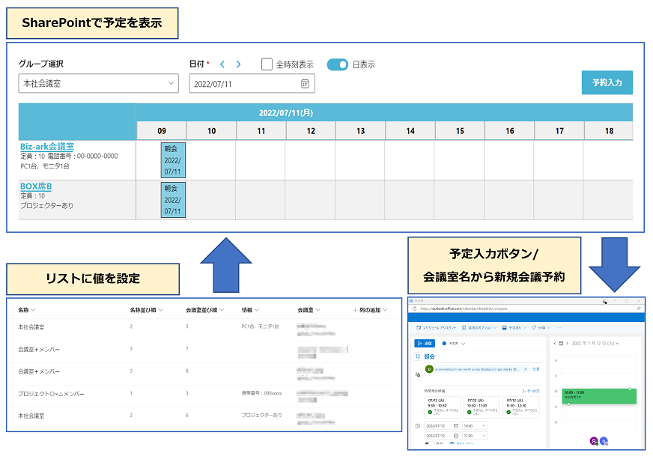This screenshot has width=653, height=459.
Task: Click the clock icon beside start date
Action: (x=416, y=426)
